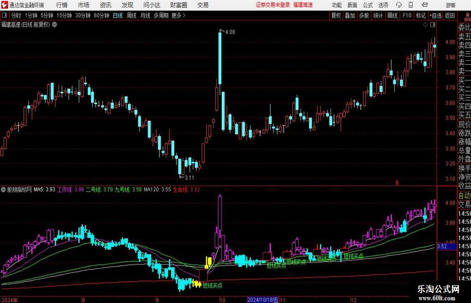
Task: Click the 生命线 3.32 indicator label
Action: pos(186,189)
